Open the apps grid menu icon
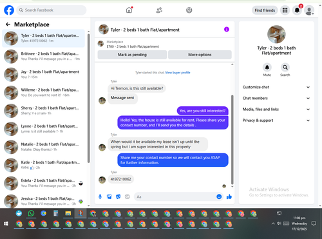This screenshot has width=322, height=239. pyautogui.click(x=285, y=10)
